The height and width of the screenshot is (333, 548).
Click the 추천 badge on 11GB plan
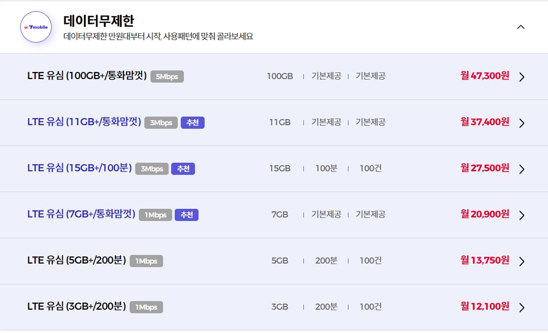192,123
